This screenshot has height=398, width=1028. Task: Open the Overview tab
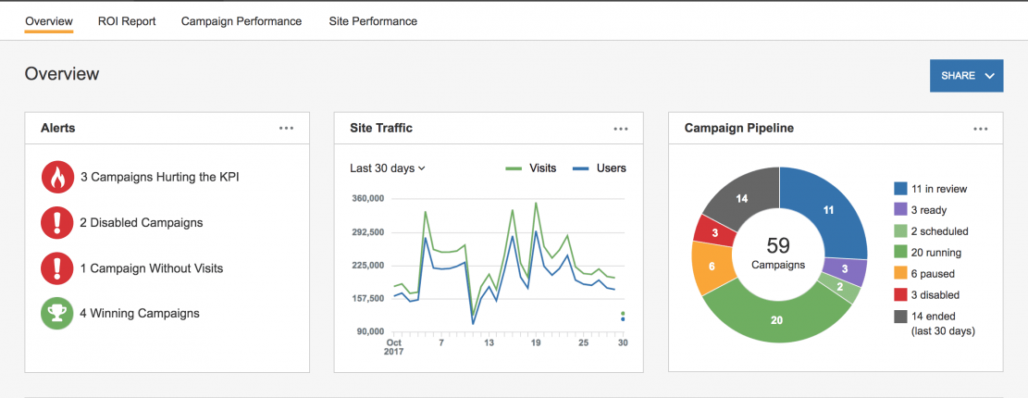click(x=48, y=21)
